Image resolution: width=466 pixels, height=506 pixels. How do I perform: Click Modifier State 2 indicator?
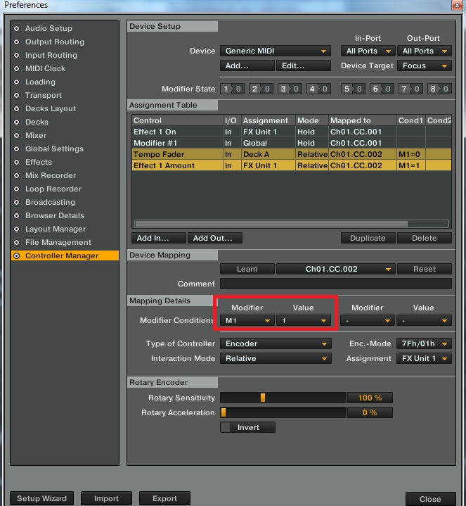click(261, 89)
